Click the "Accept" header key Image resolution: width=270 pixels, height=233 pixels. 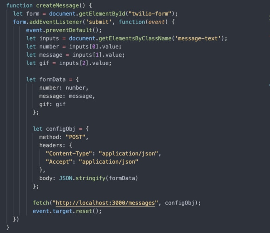(59, 162)
